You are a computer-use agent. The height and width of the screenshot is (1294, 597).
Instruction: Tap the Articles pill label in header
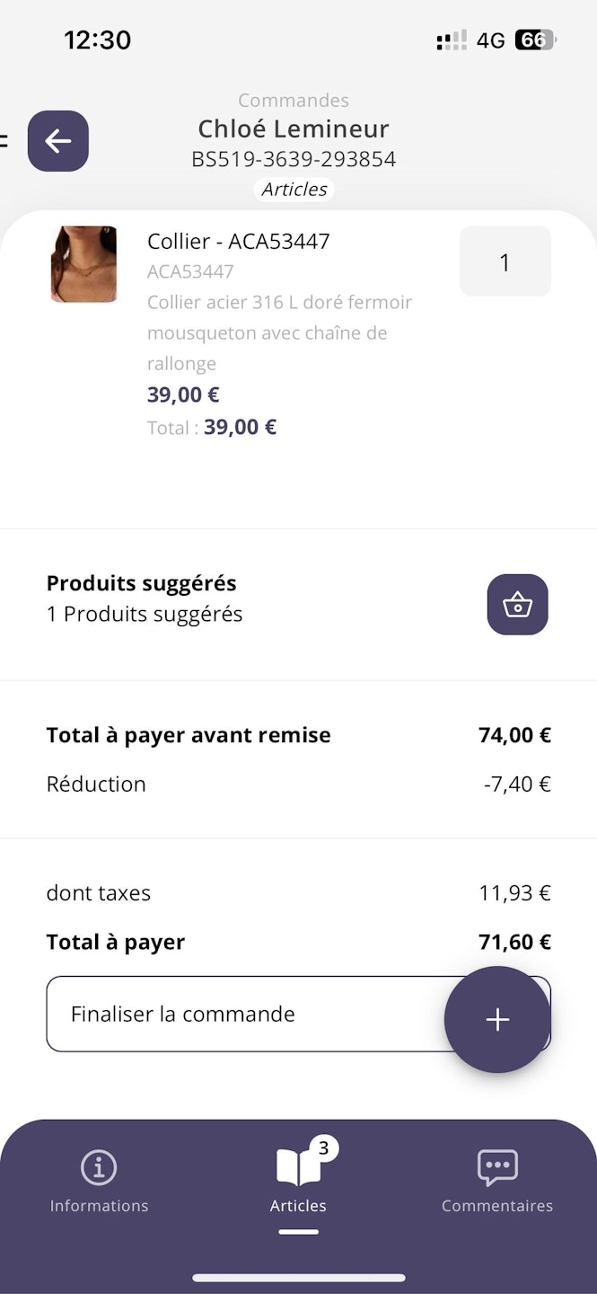tap(294, 190)
